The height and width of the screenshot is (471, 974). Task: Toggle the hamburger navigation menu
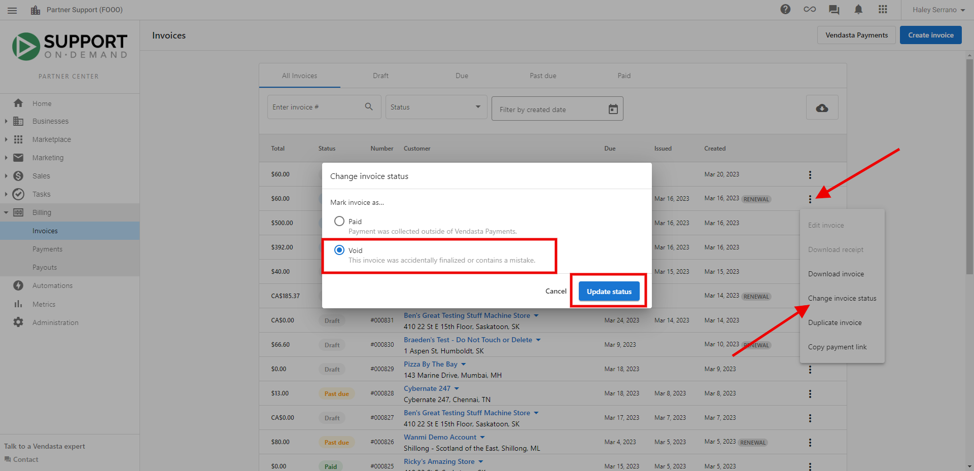coord(12,10)
